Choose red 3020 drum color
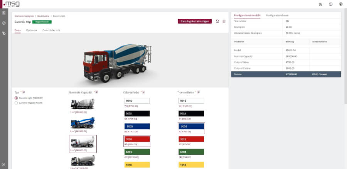 (x=191, y=139)
